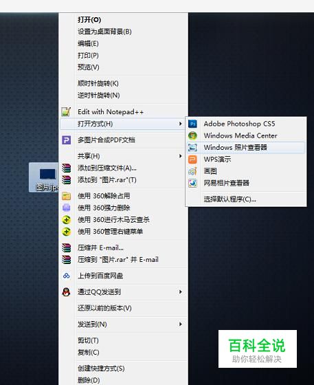Screen dimensions: 314x385
Task: Click the QQ penguin icon
Action: click(x=66, y=292)
